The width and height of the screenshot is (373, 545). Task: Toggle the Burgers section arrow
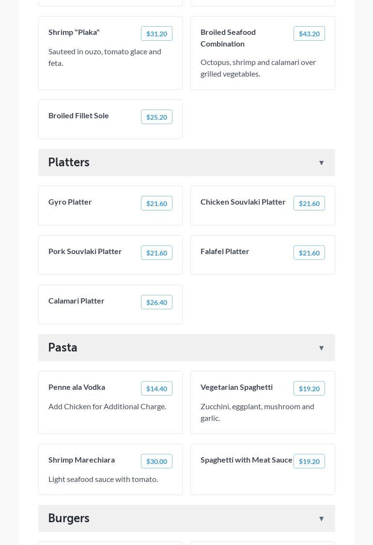[x=321, y=519]
